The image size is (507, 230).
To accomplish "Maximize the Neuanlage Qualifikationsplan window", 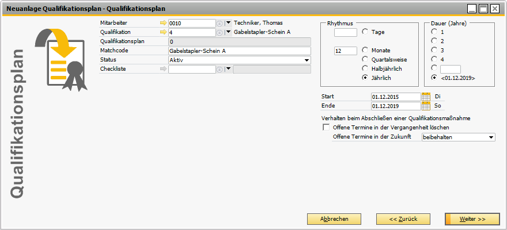I will coord(483,9).
